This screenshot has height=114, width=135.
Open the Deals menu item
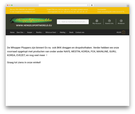point(71,32)
